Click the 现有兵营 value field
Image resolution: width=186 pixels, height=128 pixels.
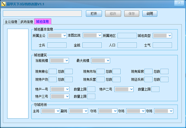tap(100, 79)
